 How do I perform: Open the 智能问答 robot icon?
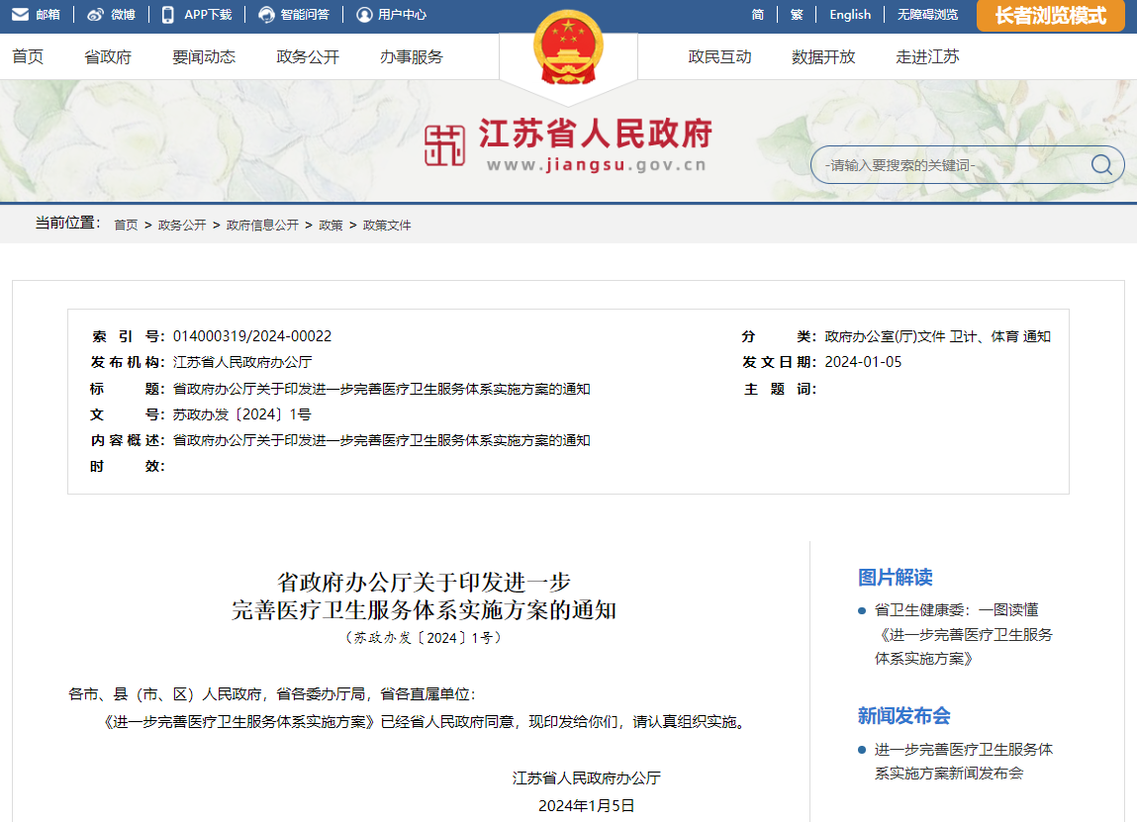(266, 15)
